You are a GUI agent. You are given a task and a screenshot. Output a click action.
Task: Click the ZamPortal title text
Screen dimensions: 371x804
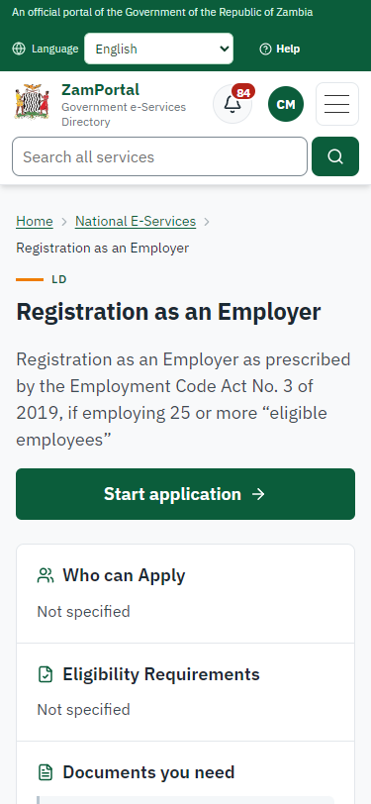[x=101, y=90]
